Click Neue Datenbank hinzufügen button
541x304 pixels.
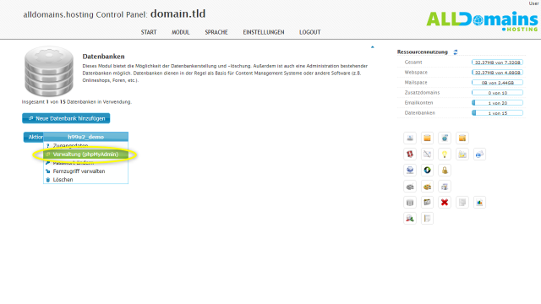click(66, 118)
